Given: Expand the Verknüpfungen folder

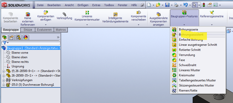Looking at the screenshot, I should point(4,80).
